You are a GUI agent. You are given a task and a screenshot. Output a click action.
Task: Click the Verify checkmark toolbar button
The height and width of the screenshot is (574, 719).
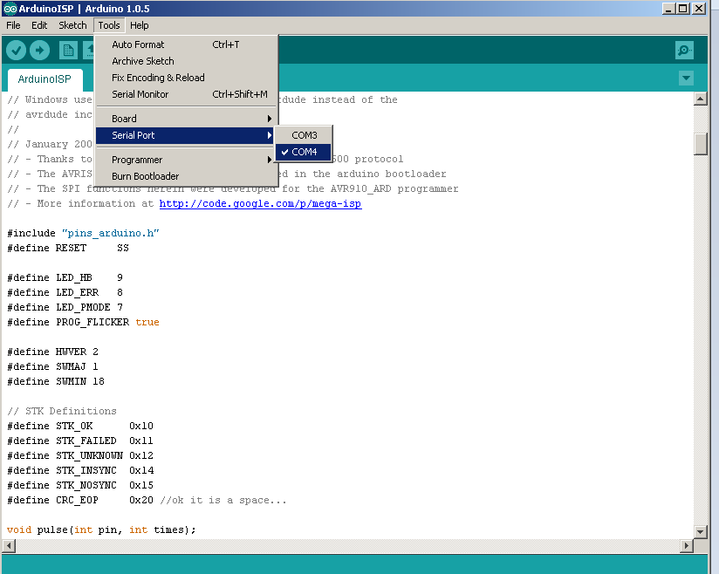click(x=16, y=50)
